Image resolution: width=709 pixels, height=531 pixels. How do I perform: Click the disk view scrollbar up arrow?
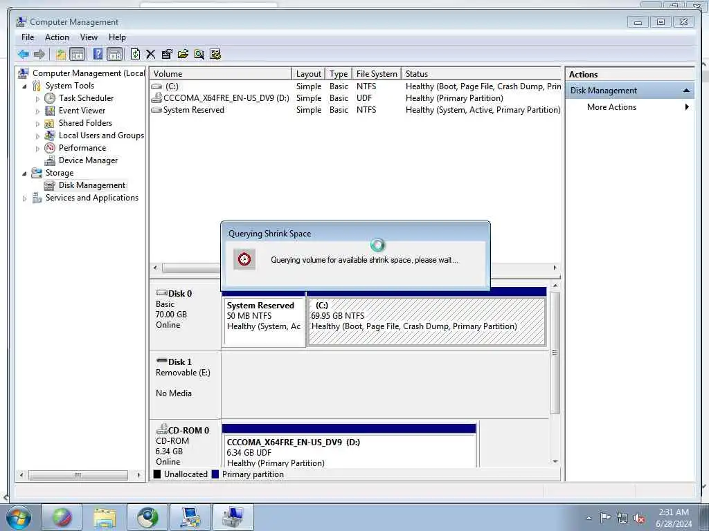click(x=555, y=286)
